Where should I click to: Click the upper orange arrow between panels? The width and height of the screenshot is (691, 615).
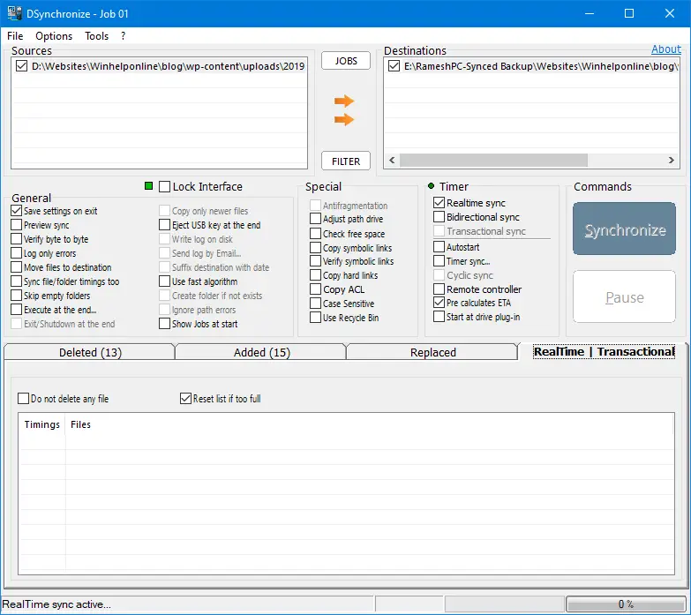point(344,101)
